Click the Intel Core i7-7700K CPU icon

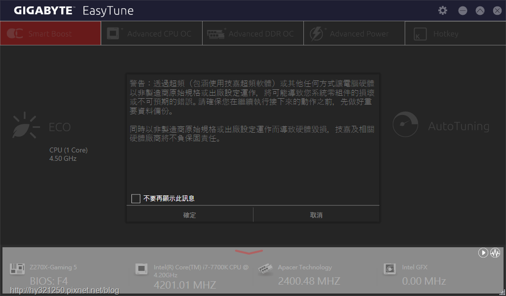point(141,269)
